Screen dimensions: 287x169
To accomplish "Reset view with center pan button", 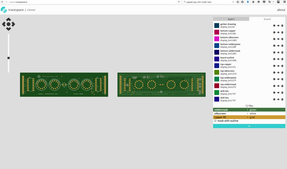I will click(x=8, y=24).
